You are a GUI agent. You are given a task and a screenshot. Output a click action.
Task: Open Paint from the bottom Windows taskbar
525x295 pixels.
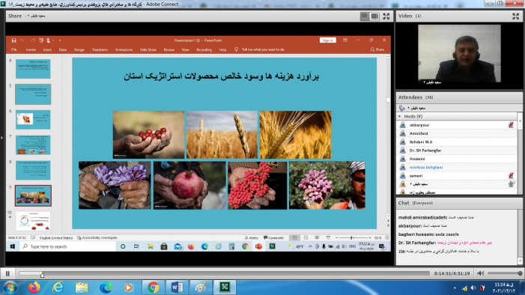coord(201,288)
